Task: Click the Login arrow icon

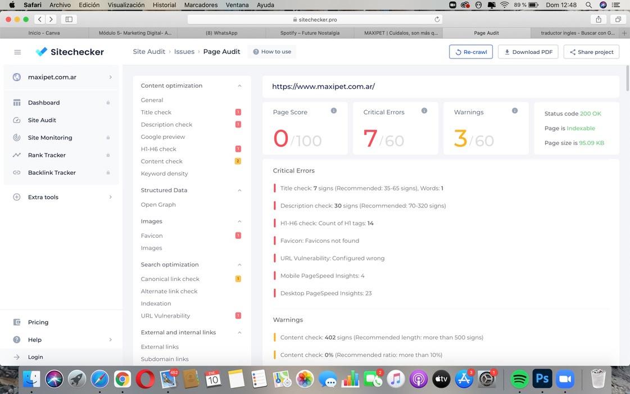Action: click(16, 357)
